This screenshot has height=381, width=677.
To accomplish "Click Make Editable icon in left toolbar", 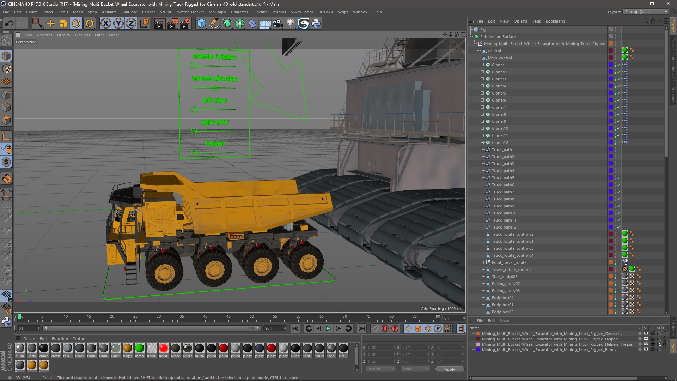I will 6,41.
